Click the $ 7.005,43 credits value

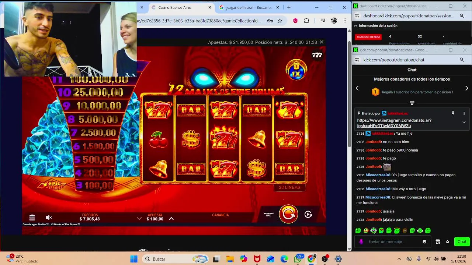point(90,219)
